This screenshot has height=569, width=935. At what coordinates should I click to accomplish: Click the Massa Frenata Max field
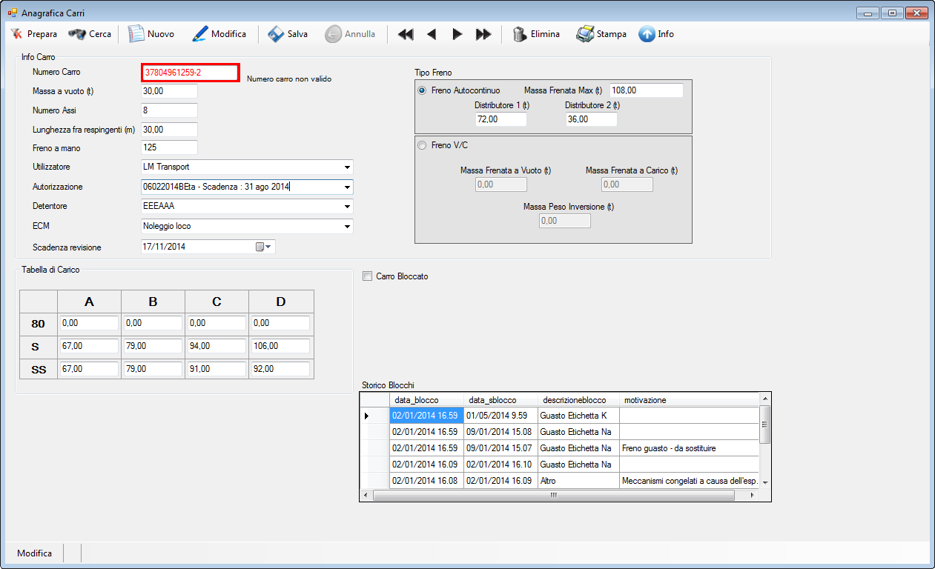click(x=646, y=90)
